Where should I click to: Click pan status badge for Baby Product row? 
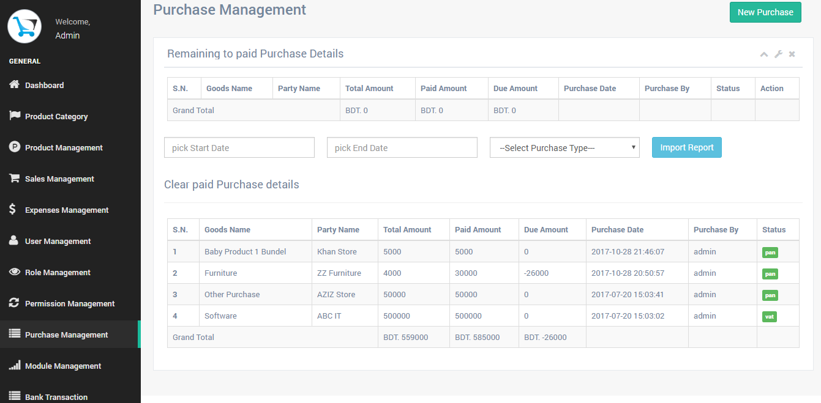pos(770,252)
